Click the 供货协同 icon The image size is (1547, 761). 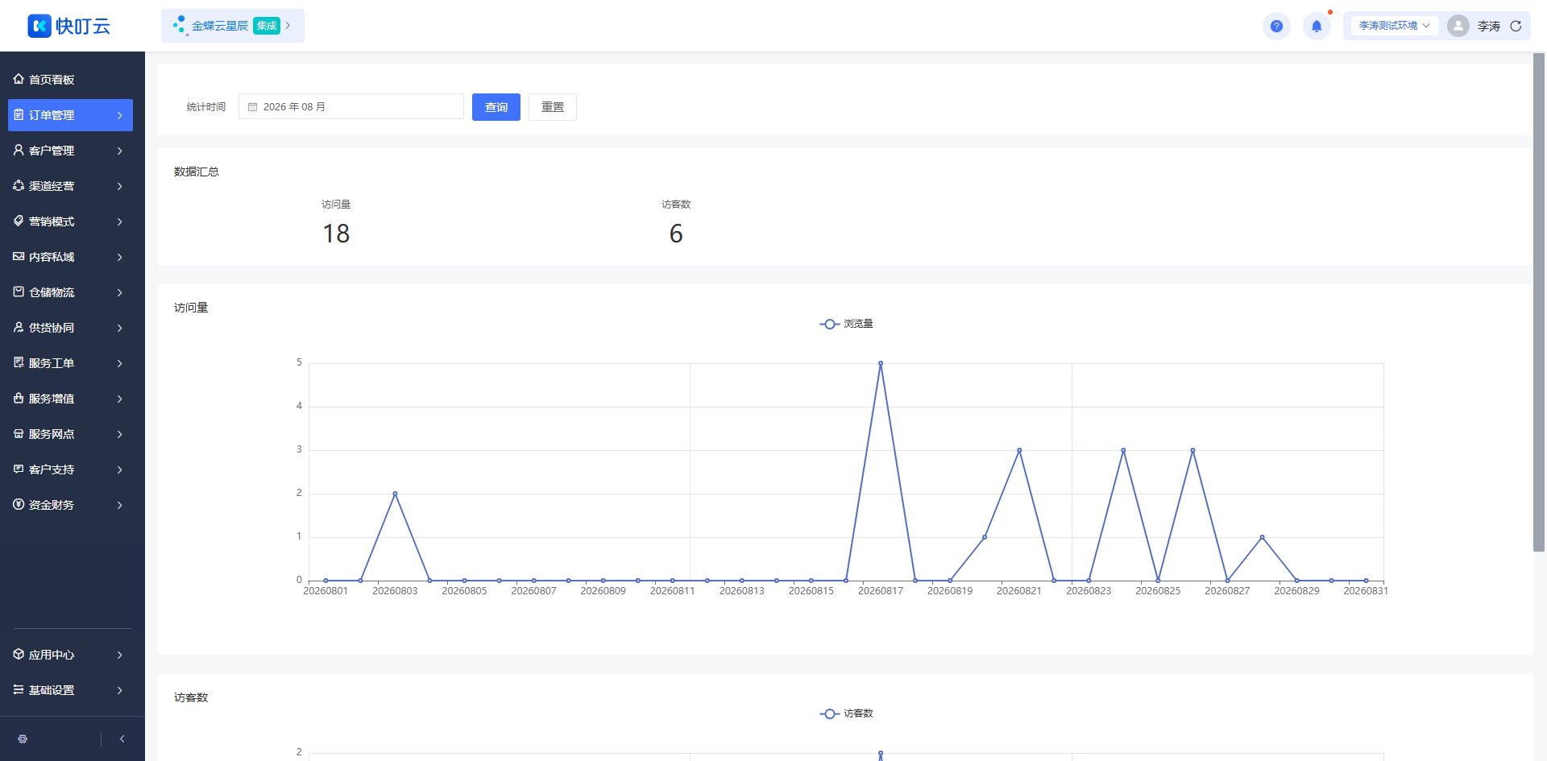tap(19, 327)
